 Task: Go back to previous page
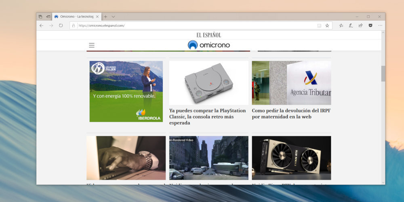[42, 25]
